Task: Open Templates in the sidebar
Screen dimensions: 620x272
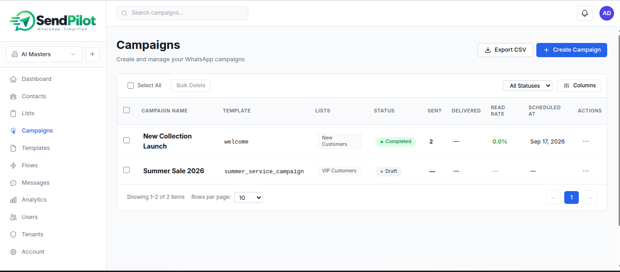Action: [x=36, y=148]
